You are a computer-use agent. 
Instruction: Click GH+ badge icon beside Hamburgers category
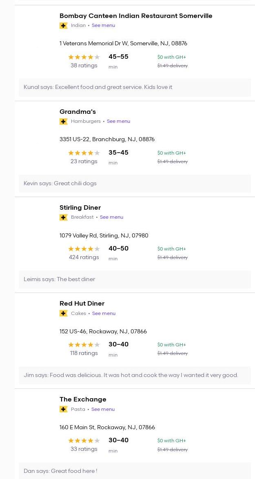63,122
